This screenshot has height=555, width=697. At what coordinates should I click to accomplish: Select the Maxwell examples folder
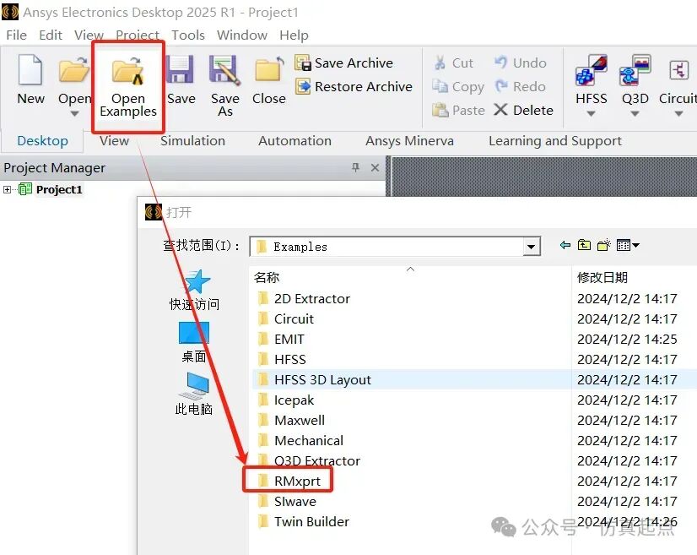tap(299, 421)
